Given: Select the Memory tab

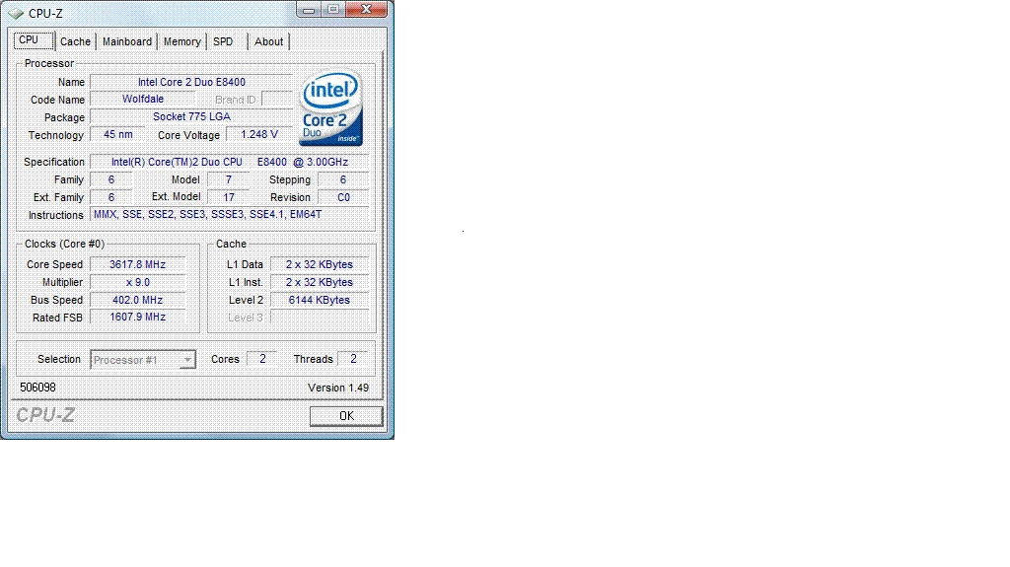Looking at the screenshot, I should [181, 41].
